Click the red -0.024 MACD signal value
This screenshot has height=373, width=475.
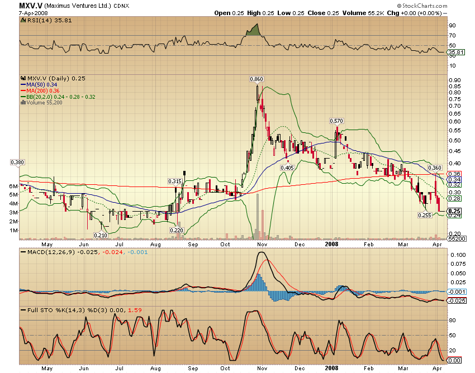coord(112,252)
